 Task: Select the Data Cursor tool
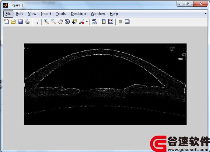(x=74, y=22)
